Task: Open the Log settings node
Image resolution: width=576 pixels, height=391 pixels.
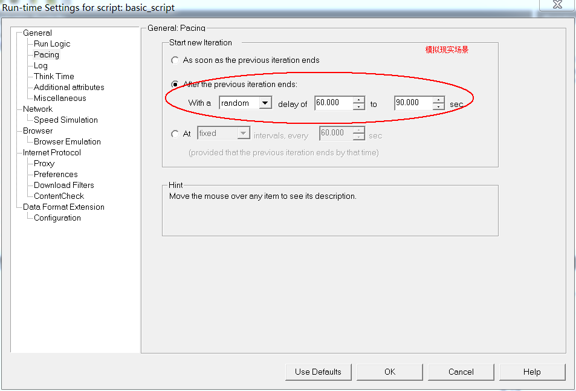Action: [x=40, y=65]
